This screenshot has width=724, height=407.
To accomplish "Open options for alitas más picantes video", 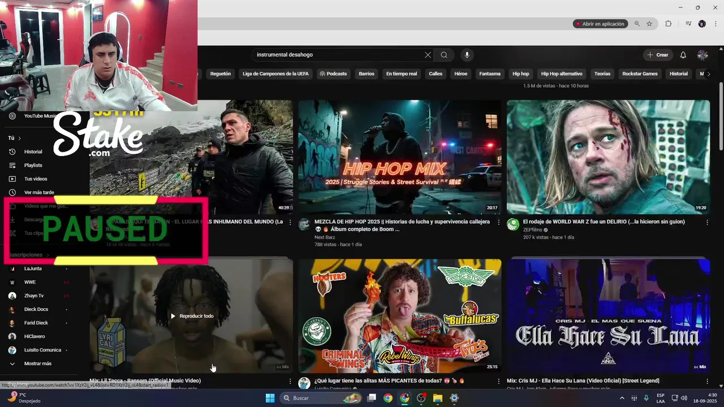I will pos(499,381).
